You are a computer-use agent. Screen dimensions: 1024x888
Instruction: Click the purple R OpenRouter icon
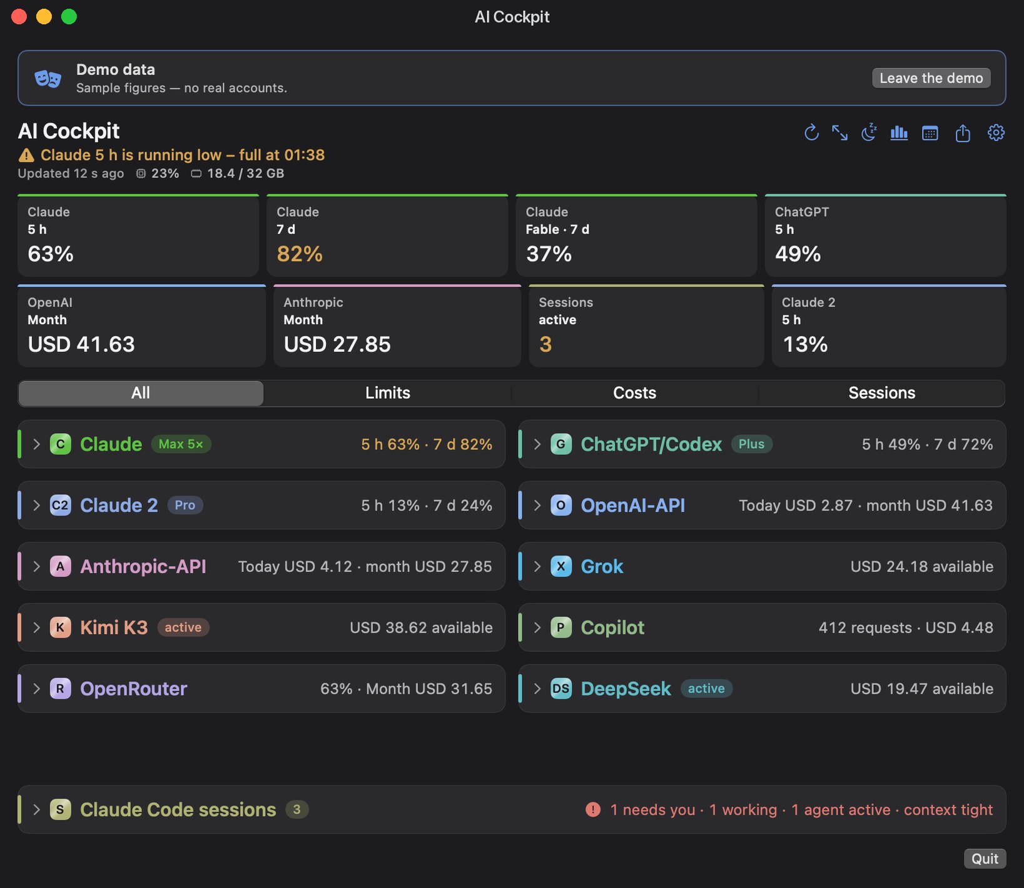pyautogui.click(x=60, y=689)
